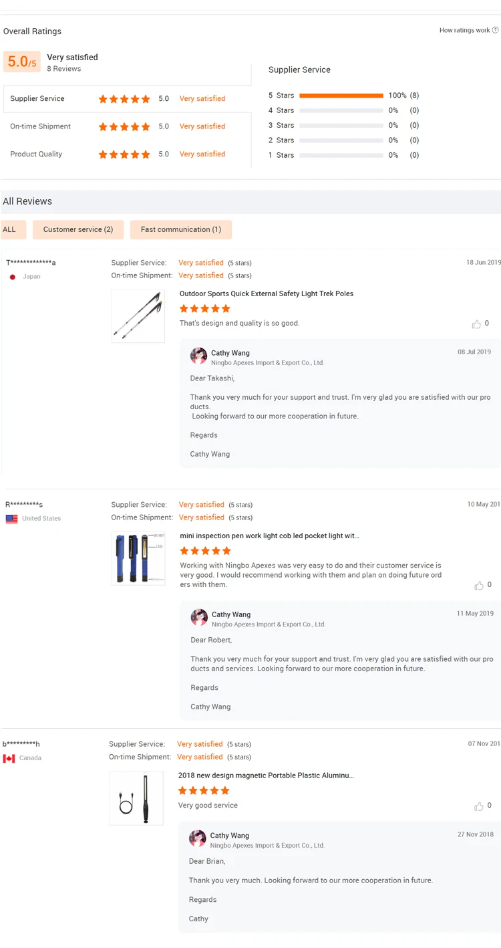Click thumbs-up on the Canada review
The width and height of the screenshot is (501, 948).
[478, 806]
